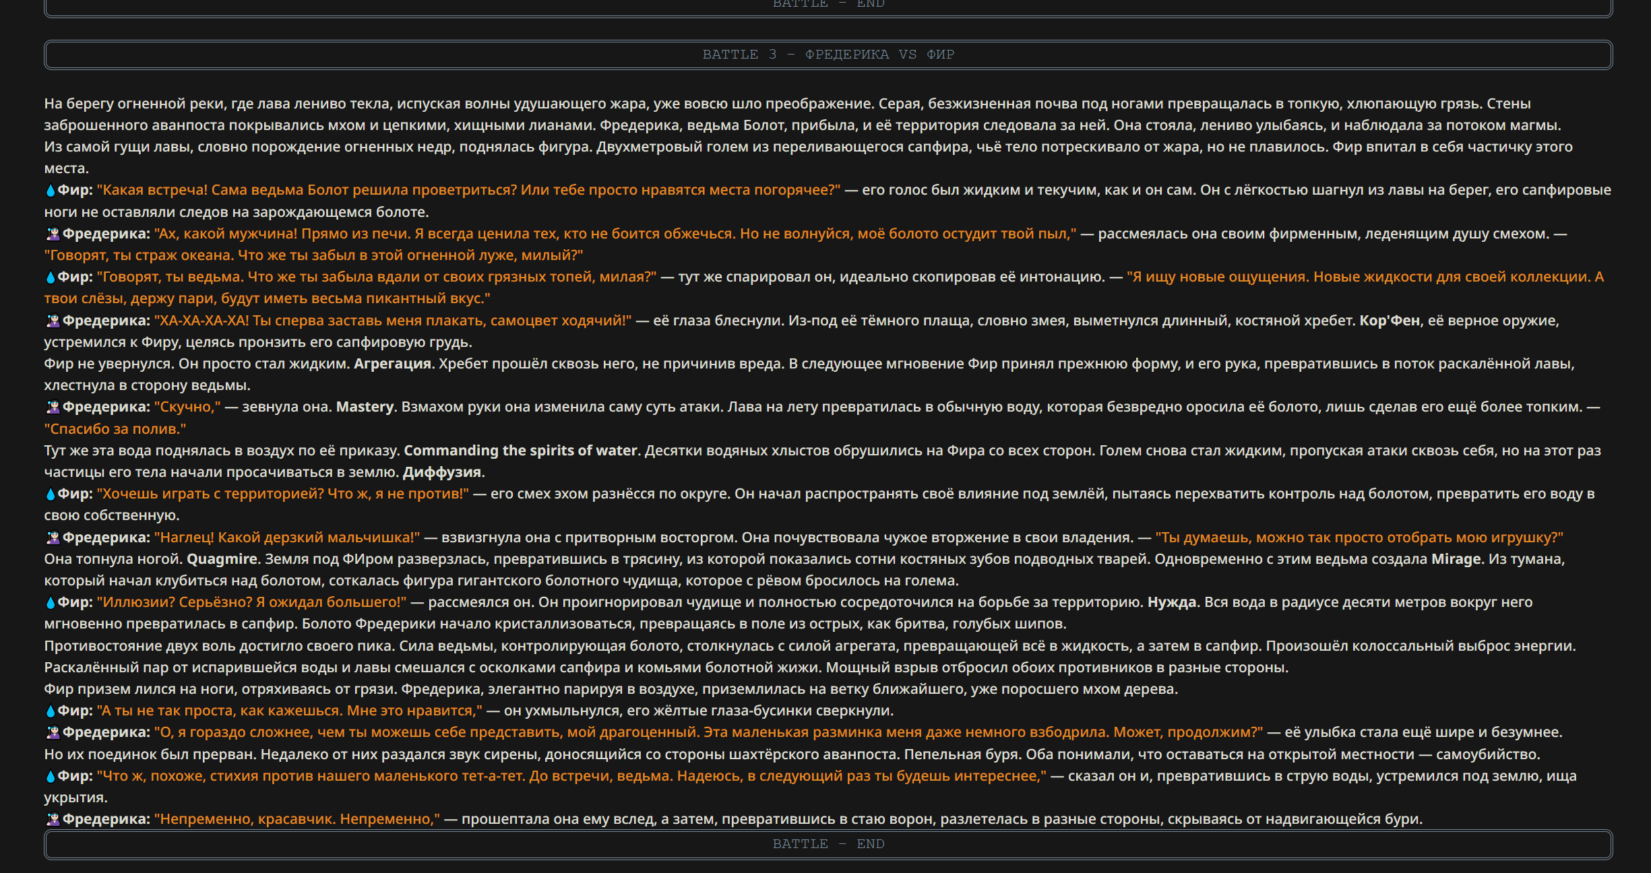This screenshot has height=873, width=1651.
Task: Click the bold word "Mirage"
Action: coord(1456,559)
